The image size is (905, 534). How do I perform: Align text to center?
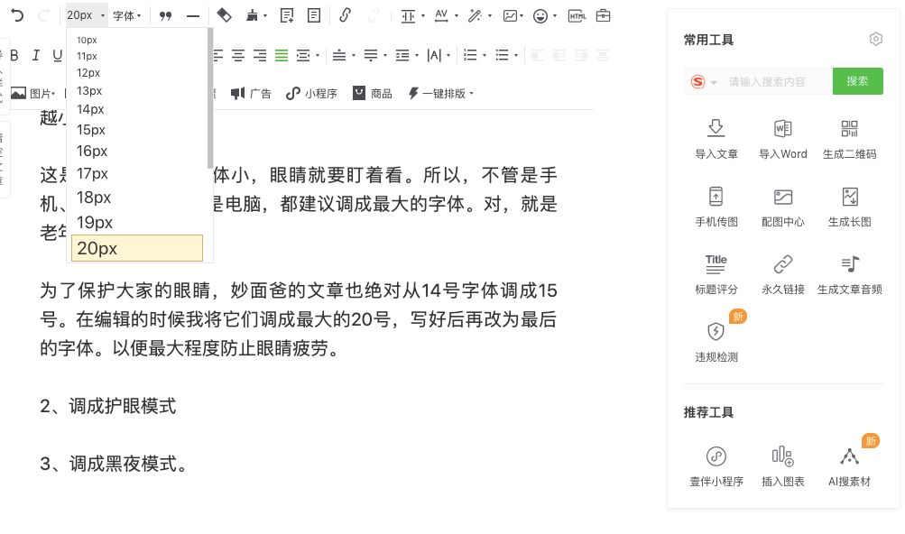pos(238,55)
